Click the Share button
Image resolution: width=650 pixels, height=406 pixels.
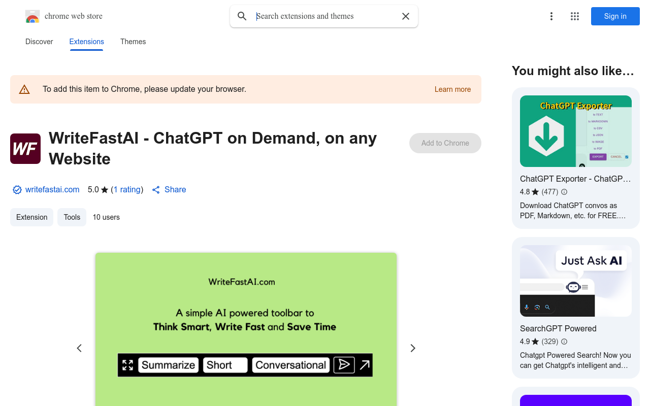click(x=169, y=189)
